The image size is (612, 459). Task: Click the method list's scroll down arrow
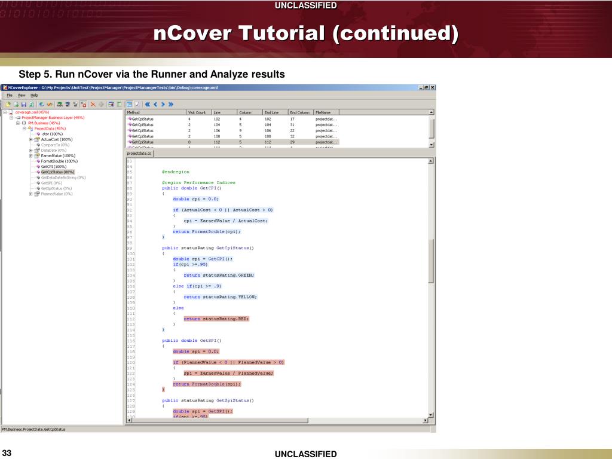[432, 145]
